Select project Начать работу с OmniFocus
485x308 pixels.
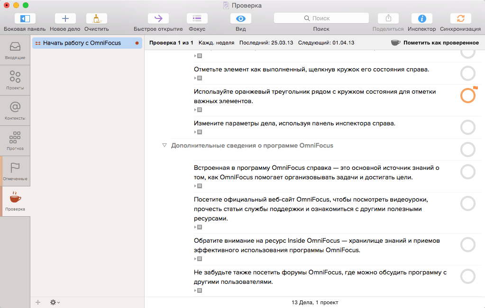[x=87, y=43]
